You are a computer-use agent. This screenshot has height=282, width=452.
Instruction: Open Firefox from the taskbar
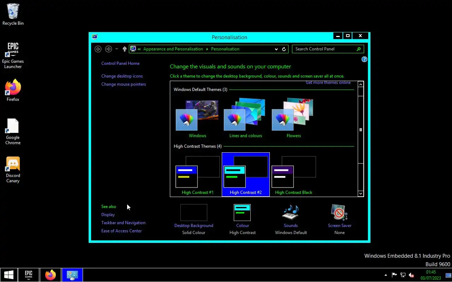click(x=50, y=275)
